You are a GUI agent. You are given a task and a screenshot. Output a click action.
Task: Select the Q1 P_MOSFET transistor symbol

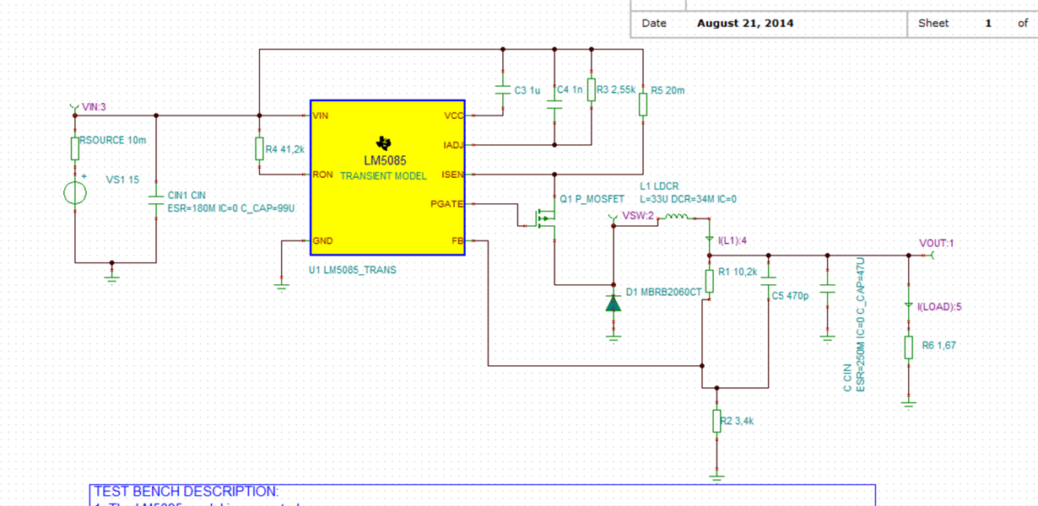tap(544, 219)
